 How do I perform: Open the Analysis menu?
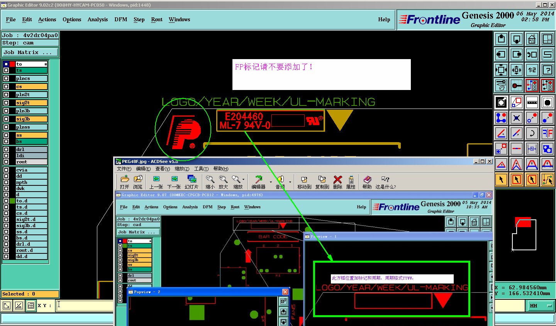(x=98, y=19)
